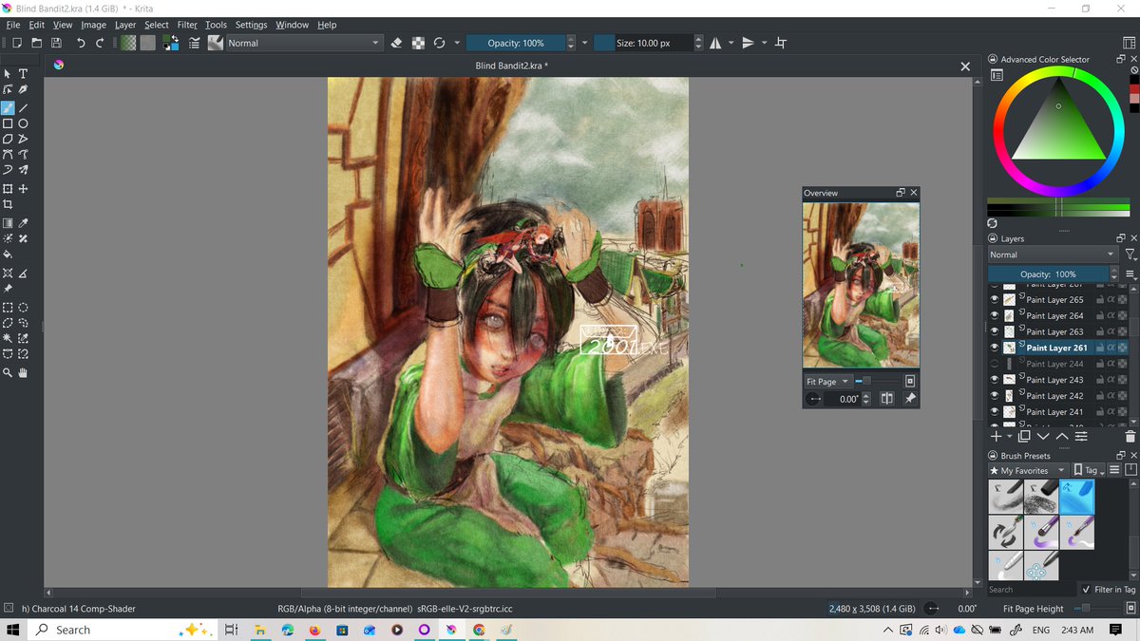Expand horizontal mirror options arrow

[731, 43]
